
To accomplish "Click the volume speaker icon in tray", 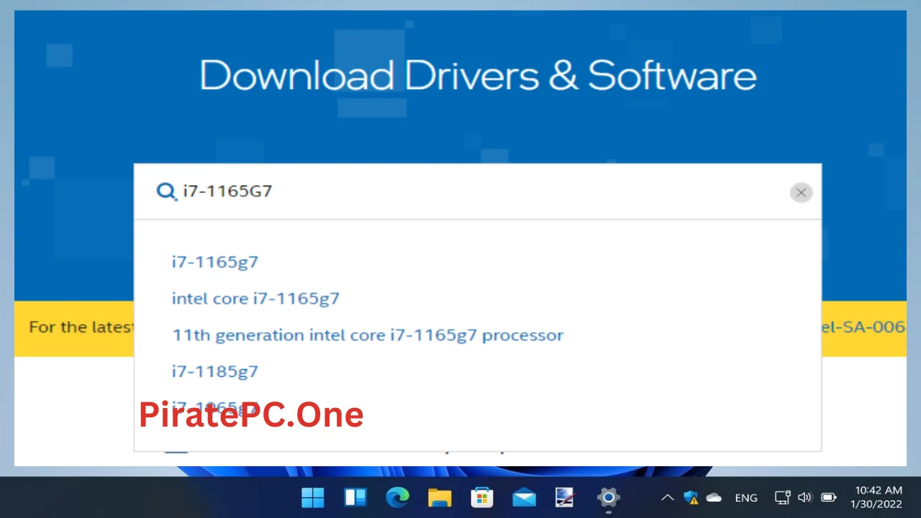I will (x=805, y=497).
